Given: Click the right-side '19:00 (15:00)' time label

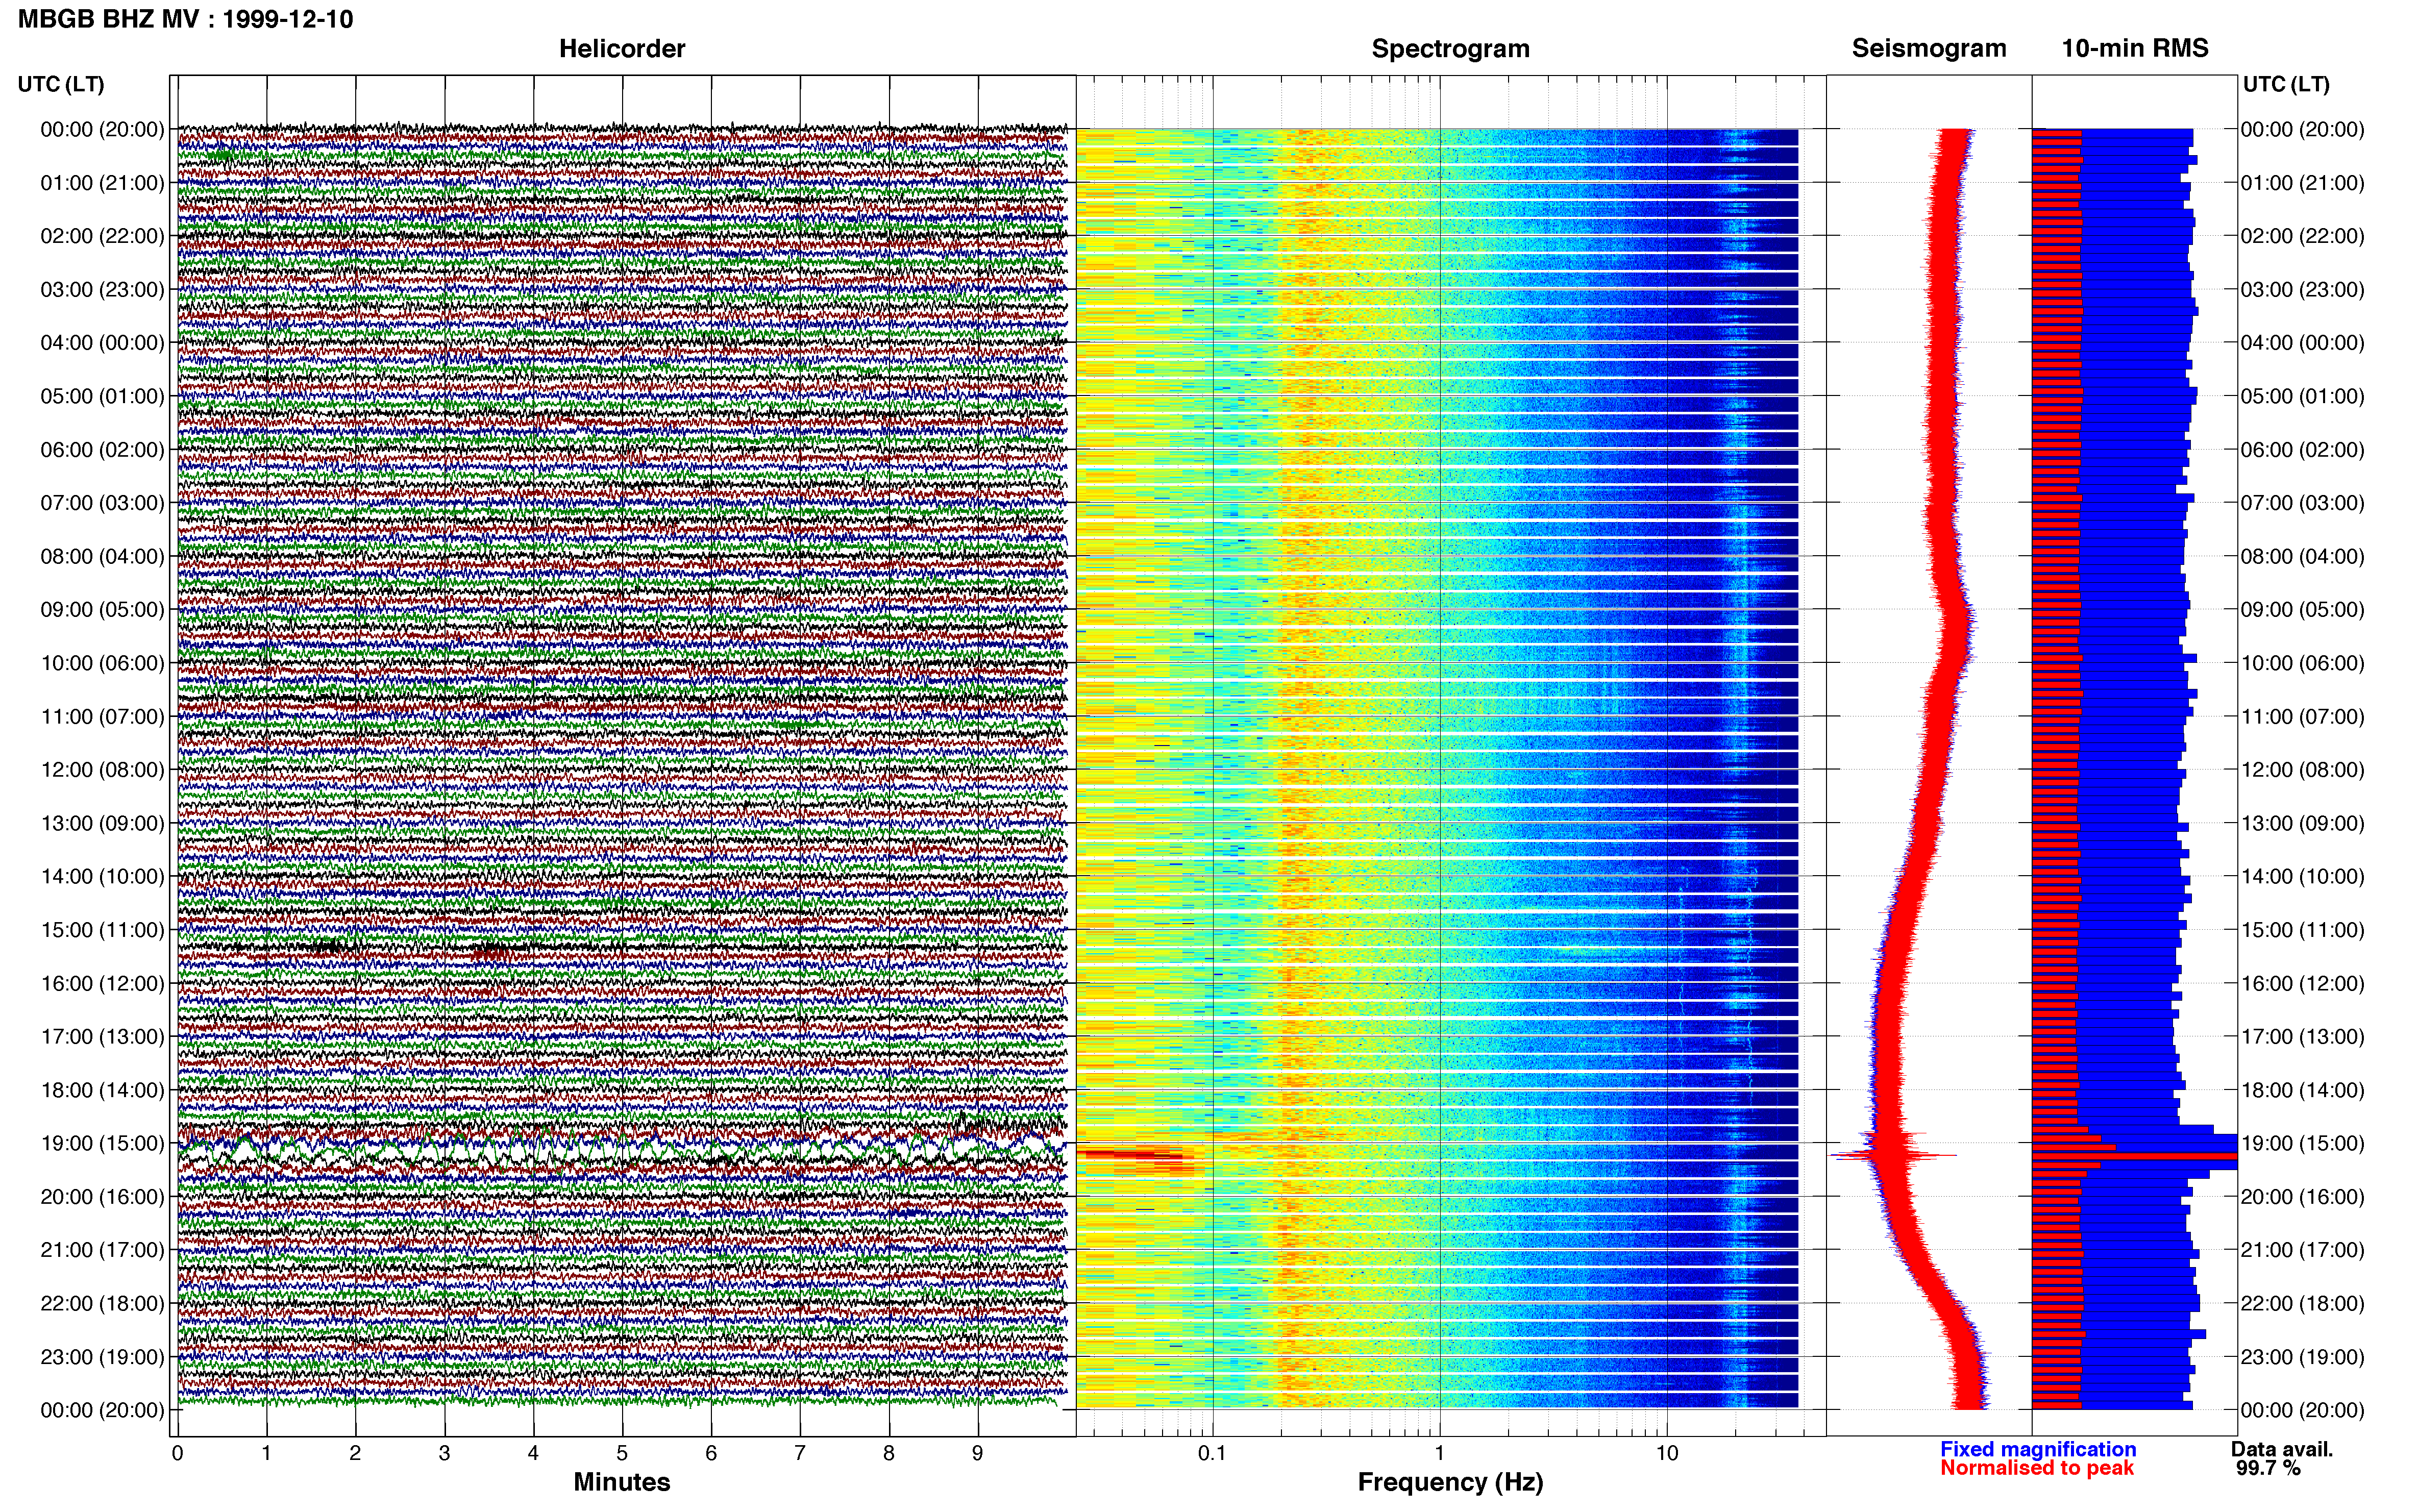Looking at the screenshot, I should pyautogui.click(x=2303, y=1143).
